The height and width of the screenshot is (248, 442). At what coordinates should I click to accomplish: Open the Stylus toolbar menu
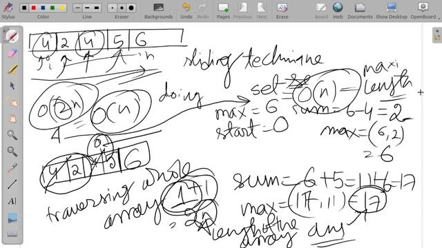coord(8,10)
